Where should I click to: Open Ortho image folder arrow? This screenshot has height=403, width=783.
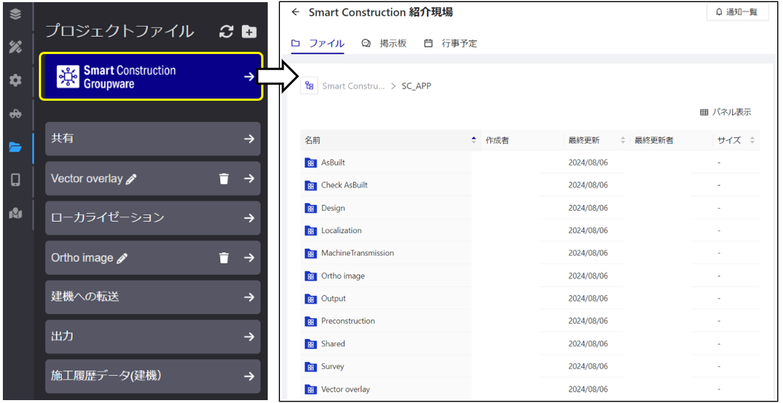[249, 258]
